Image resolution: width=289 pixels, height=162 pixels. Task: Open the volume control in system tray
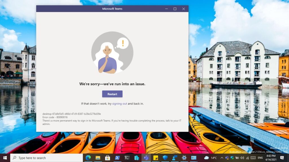(242, 158)
